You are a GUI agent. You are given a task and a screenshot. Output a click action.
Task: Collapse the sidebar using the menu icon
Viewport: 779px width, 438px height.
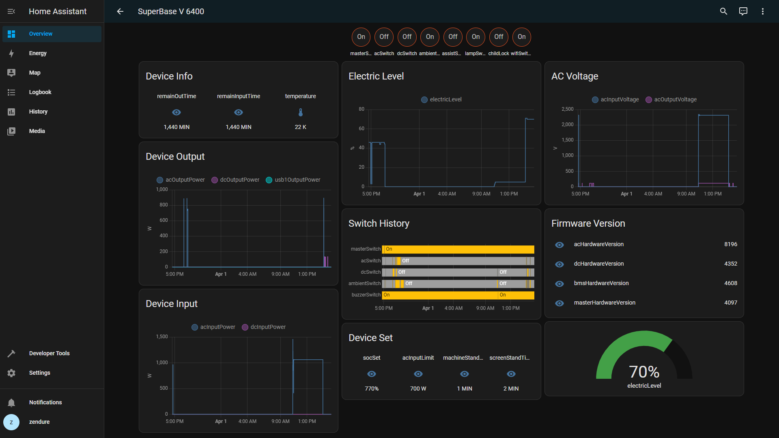pos(11,11)
